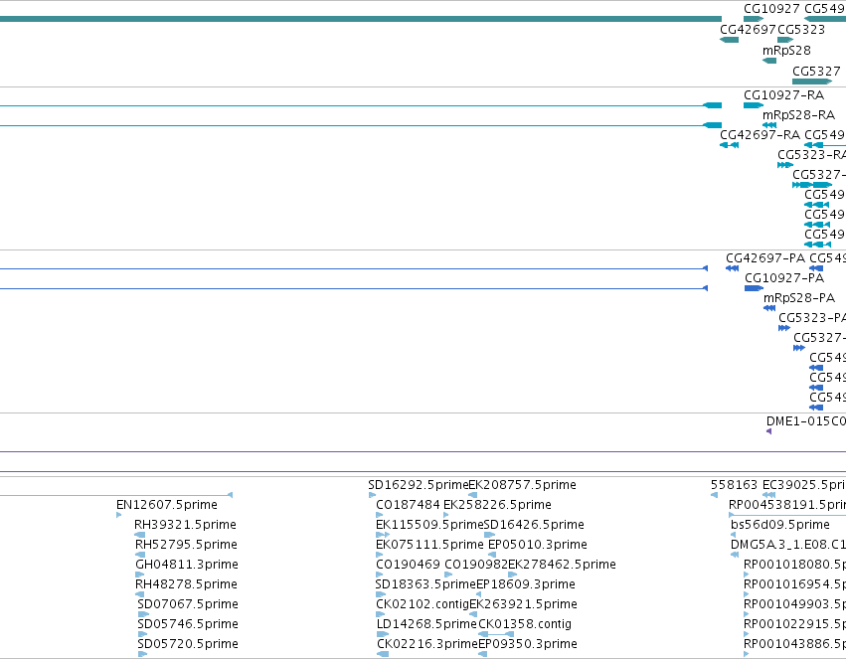Viewport: 846px width, 659px height.
Task: Select the CO190469 EST label
Action: 408,565
